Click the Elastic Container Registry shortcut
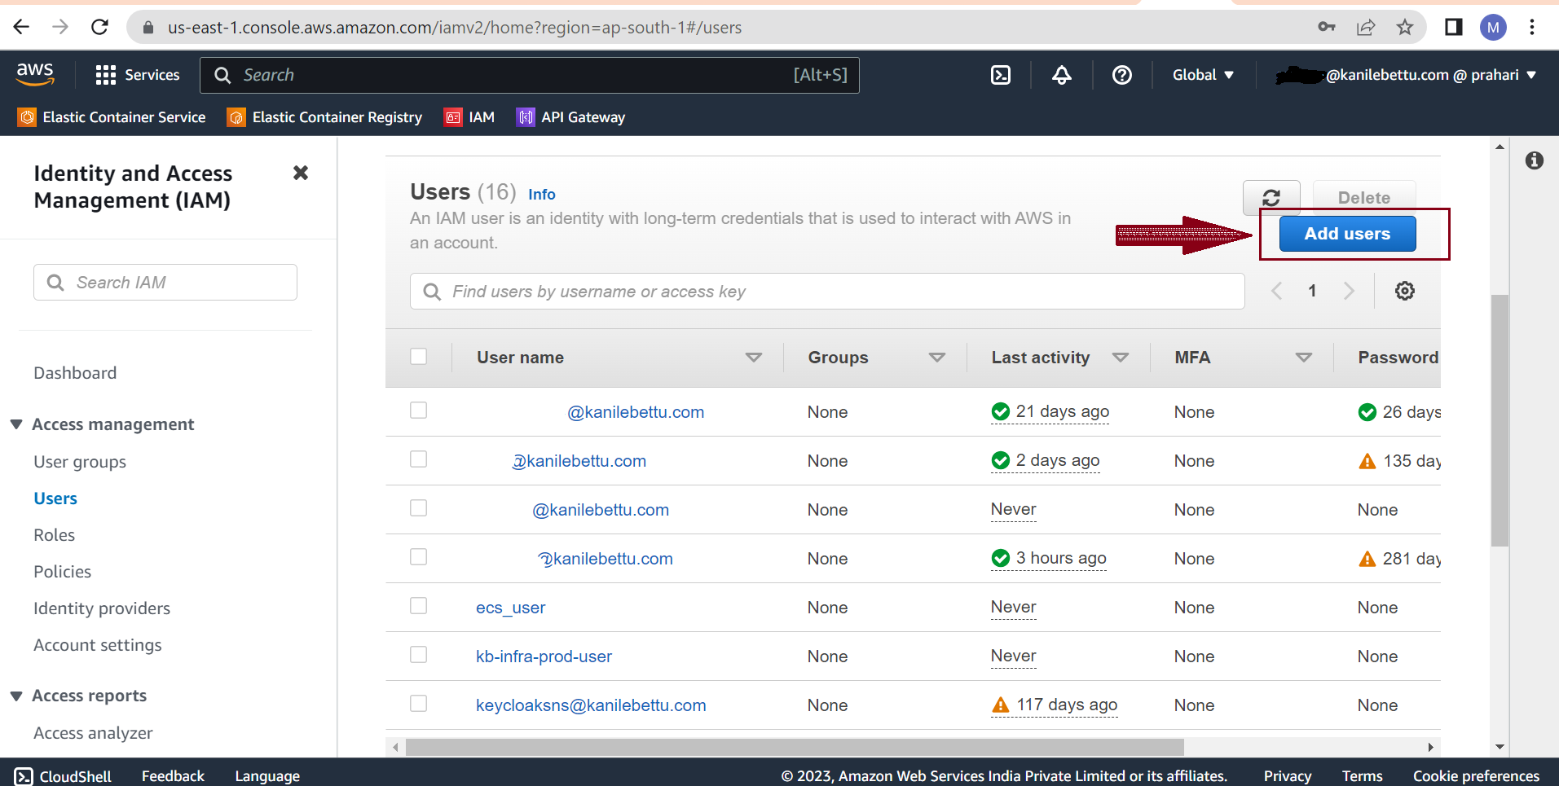1559x786 pixels. pos(324,117)
